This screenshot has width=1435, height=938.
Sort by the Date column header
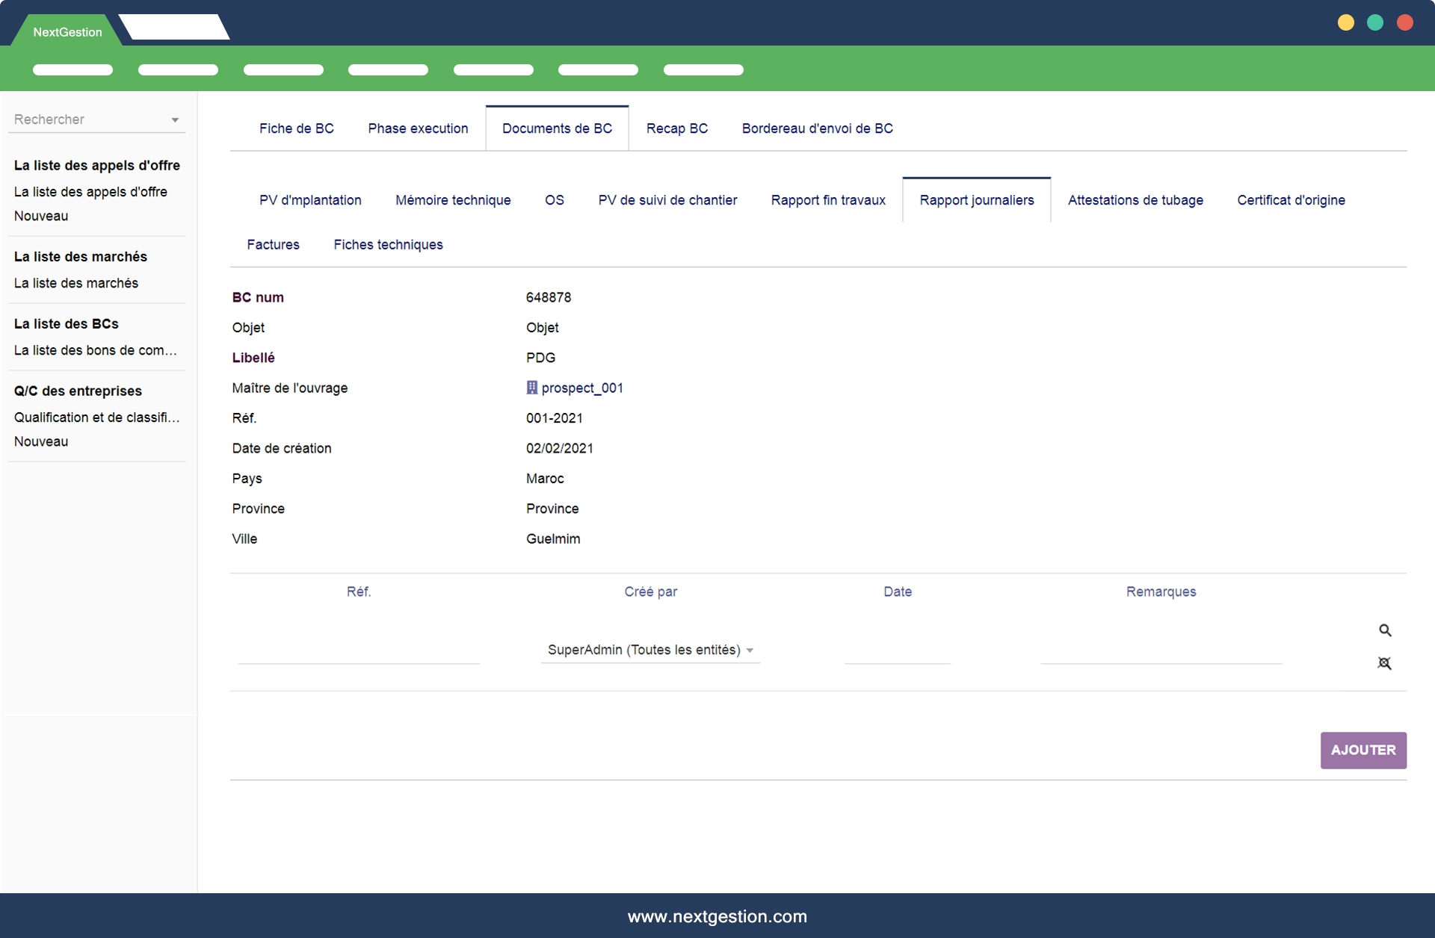[x=897, y=591]
